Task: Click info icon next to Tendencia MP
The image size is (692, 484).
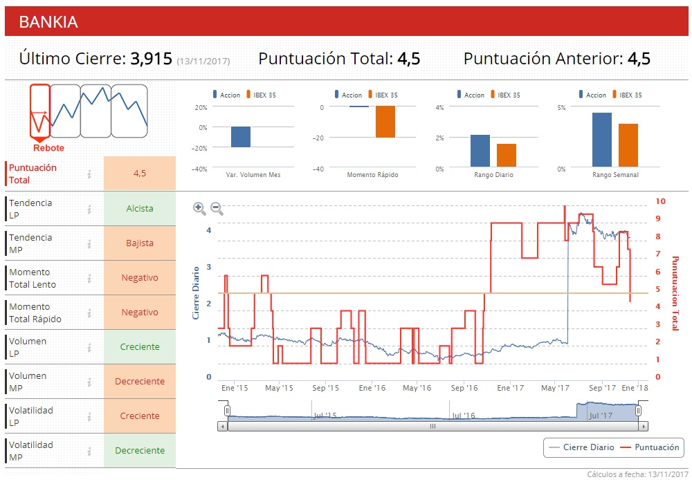Action: click(x=89, y=243)
